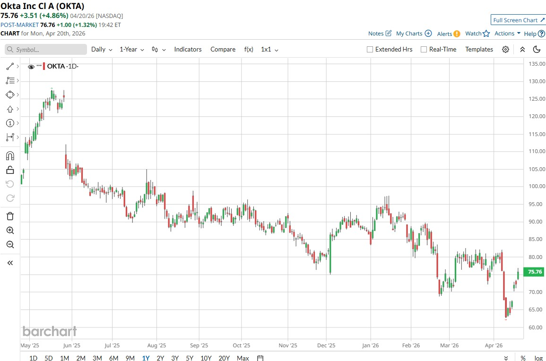The height and width of the screenshot is (361, 546).
Task: Open the f(x) expressions menu
Action: 249,50
